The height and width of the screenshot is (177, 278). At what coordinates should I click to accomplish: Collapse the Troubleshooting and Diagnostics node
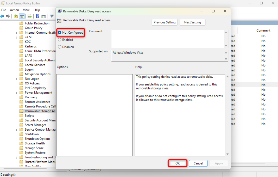[x=16, y=157]
